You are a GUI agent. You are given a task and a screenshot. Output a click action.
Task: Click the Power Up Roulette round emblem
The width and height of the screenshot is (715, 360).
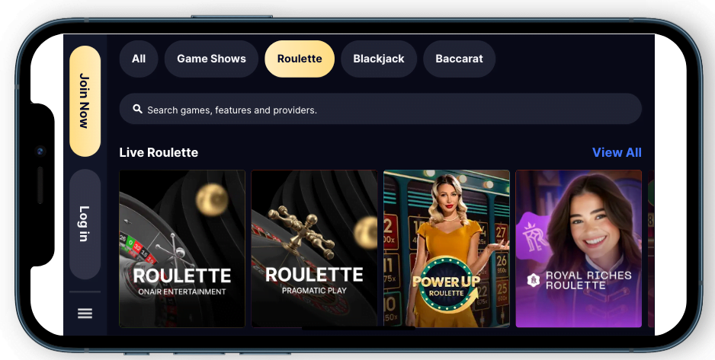[x=447, y=284]
